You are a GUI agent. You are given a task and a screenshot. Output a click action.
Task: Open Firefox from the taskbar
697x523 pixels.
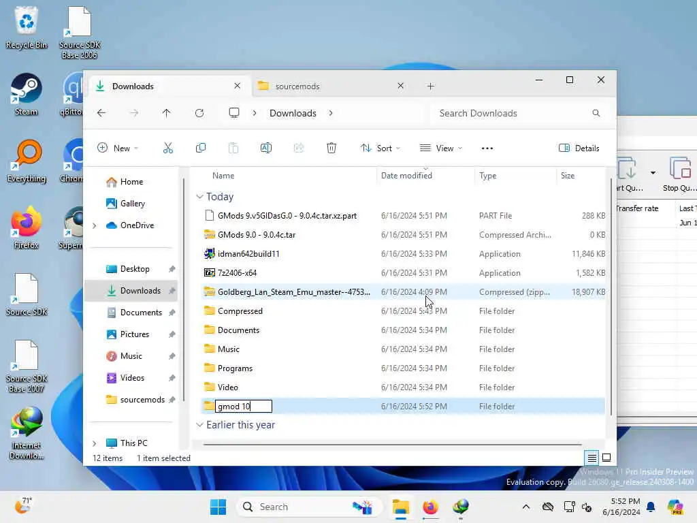click(x=430, y=507)
